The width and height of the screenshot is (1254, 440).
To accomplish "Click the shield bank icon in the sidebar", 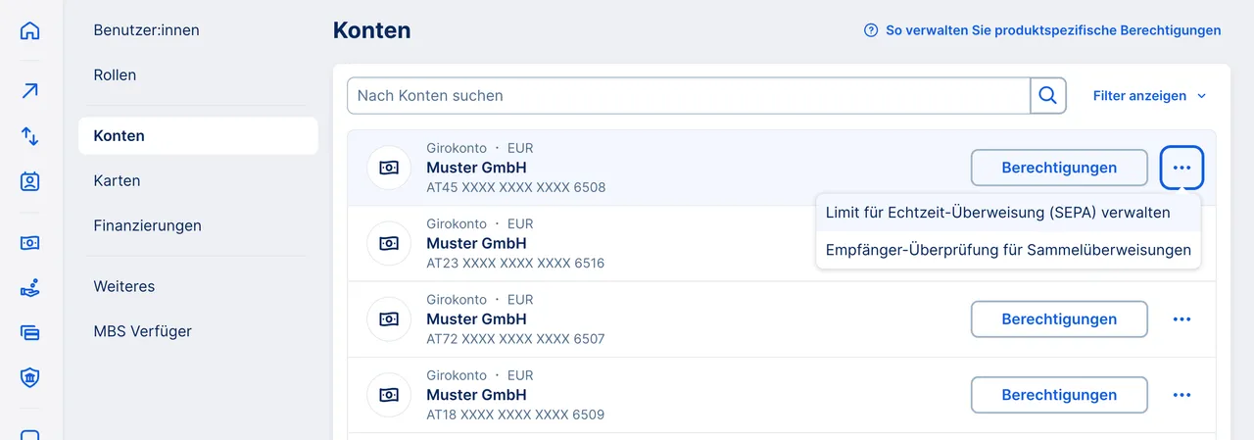I will [x=30, y=377].
